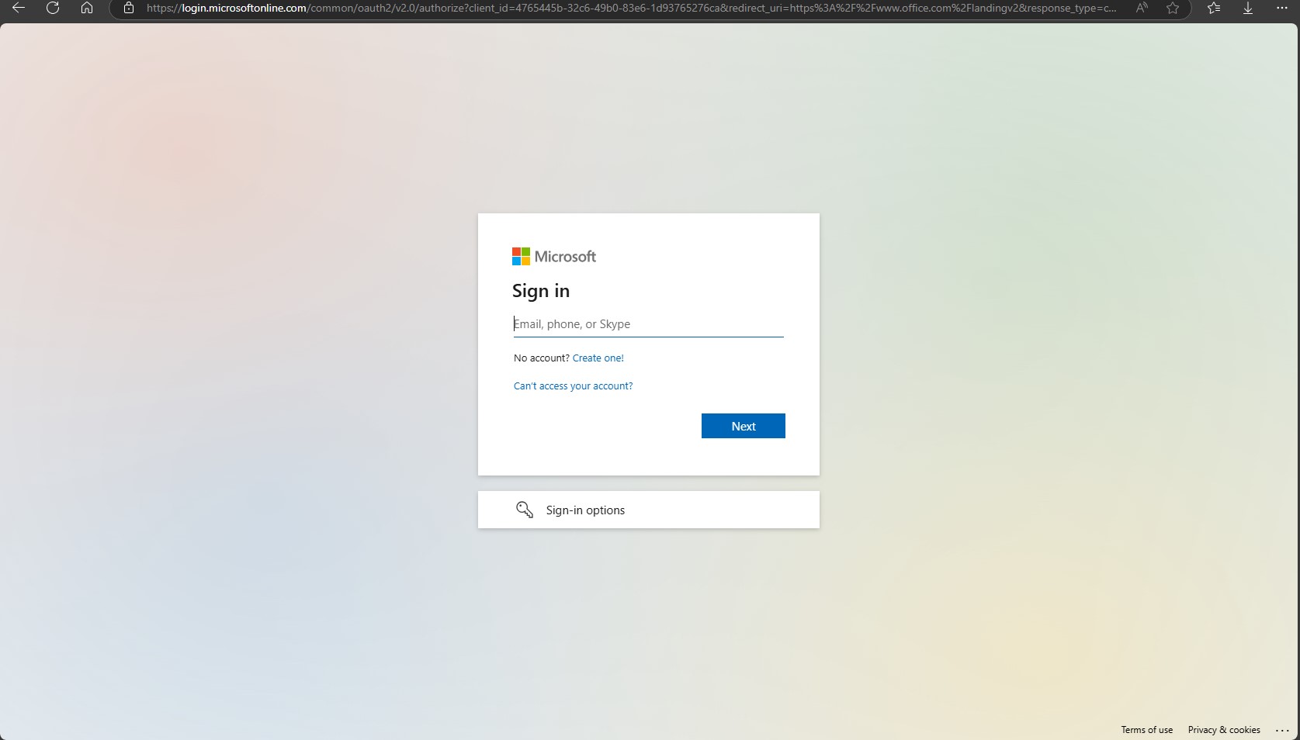View site info via lock icon

[129, 8]
